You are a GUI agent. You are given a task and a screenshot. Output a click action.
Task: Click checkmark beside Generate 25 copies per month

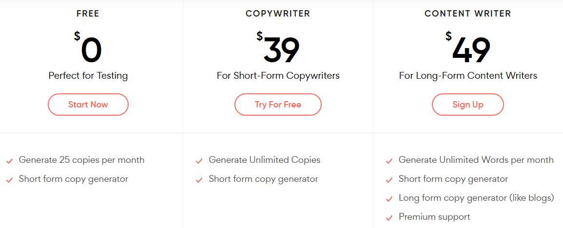[x=9, y=161]
